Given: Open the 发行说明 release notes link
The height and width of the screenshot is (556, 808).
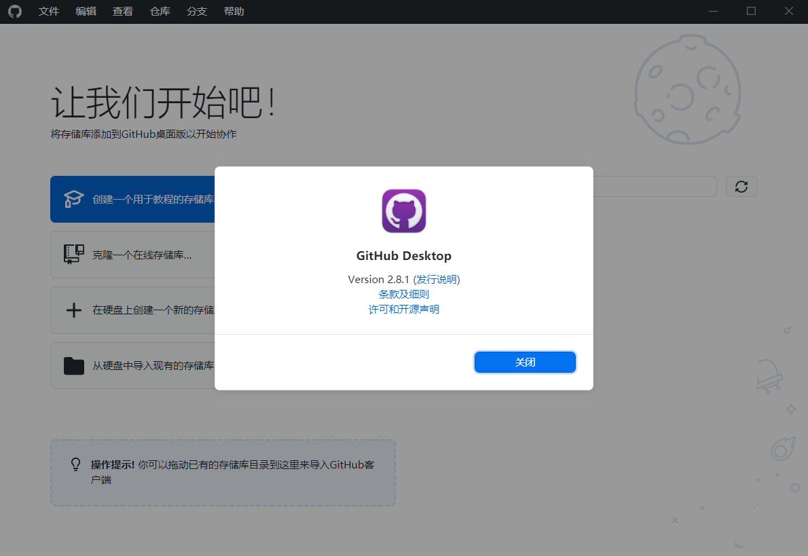Looking at the screenshot, I should tap(437, 279).
